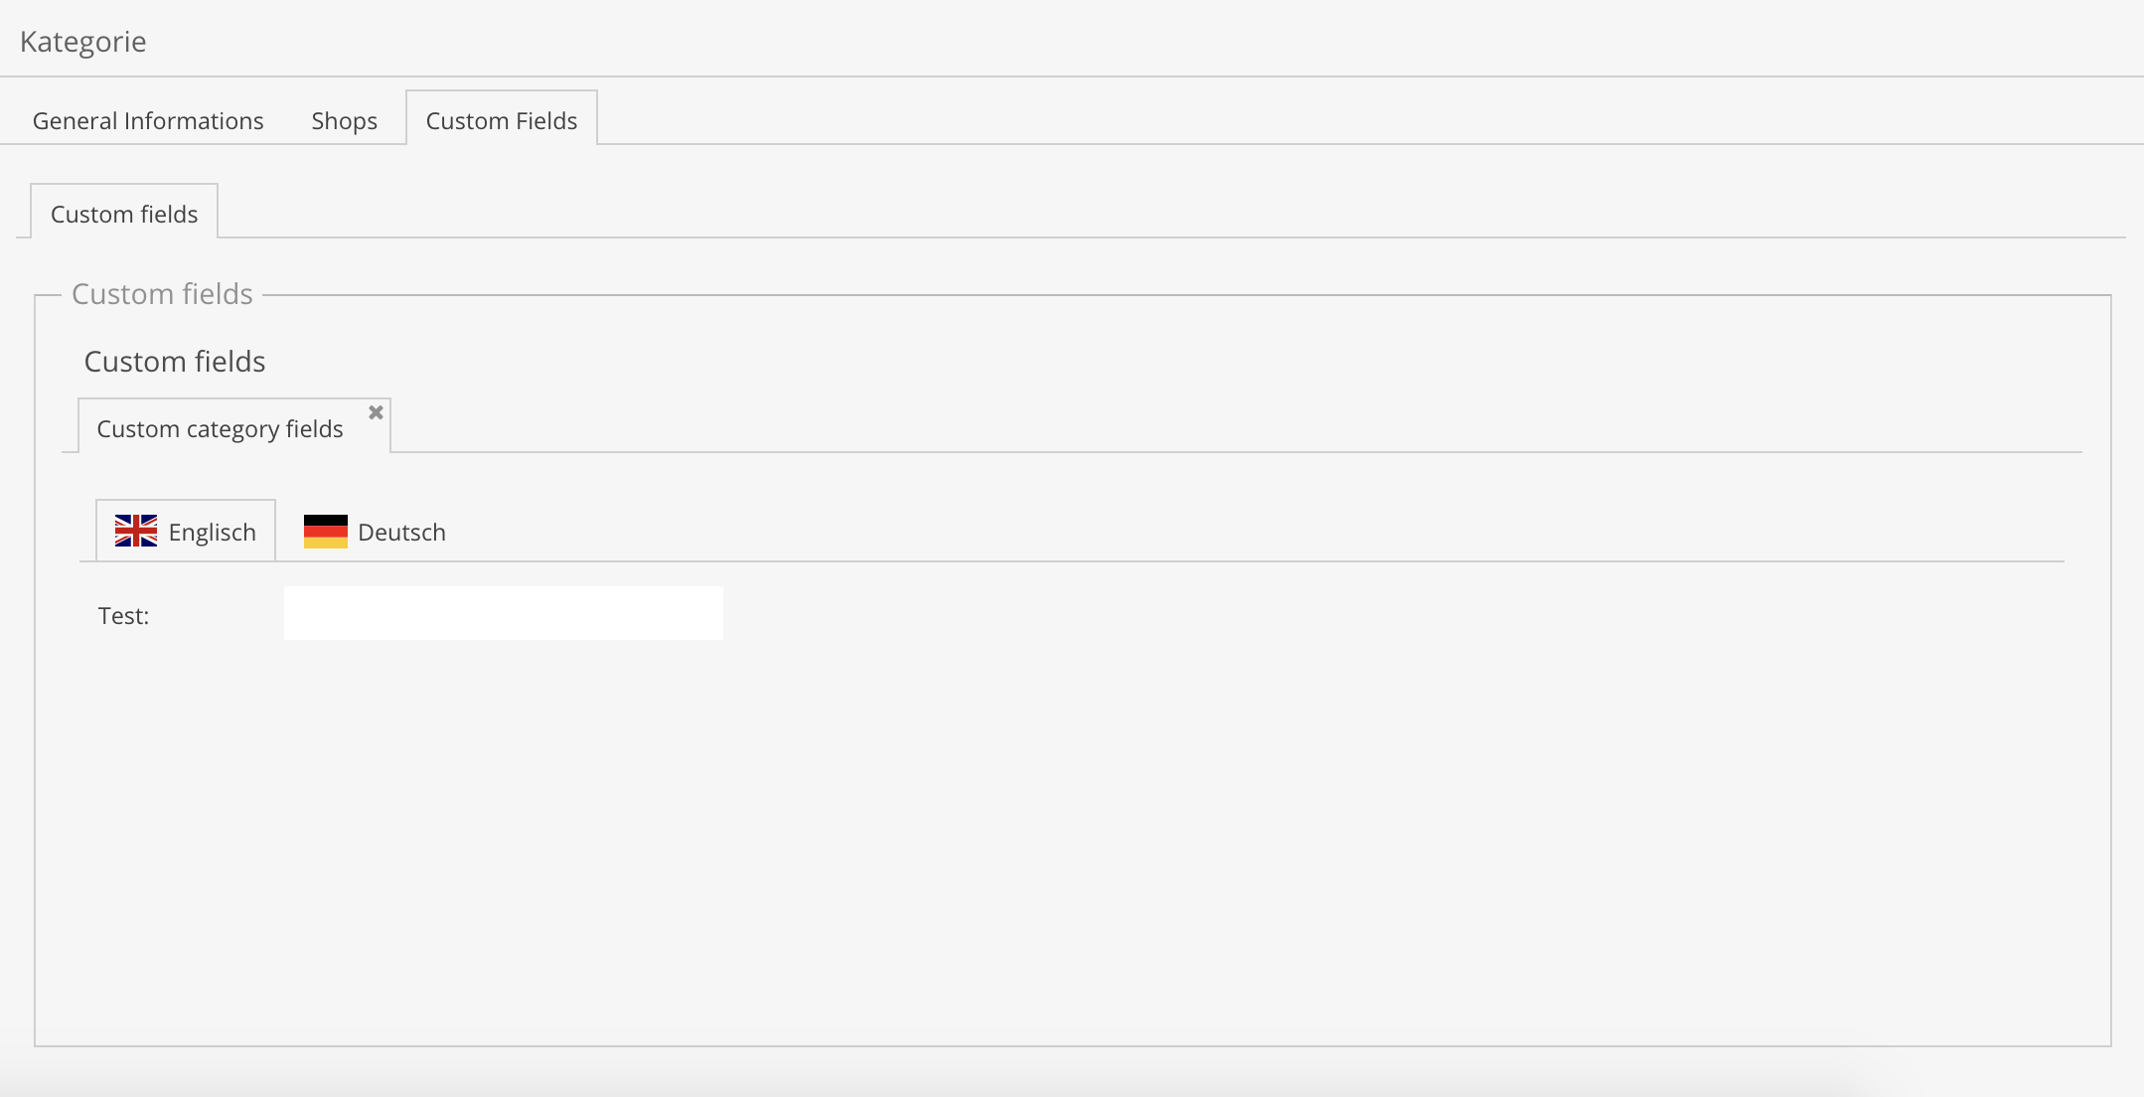Switch to the General Informations tab

point(148,121)
